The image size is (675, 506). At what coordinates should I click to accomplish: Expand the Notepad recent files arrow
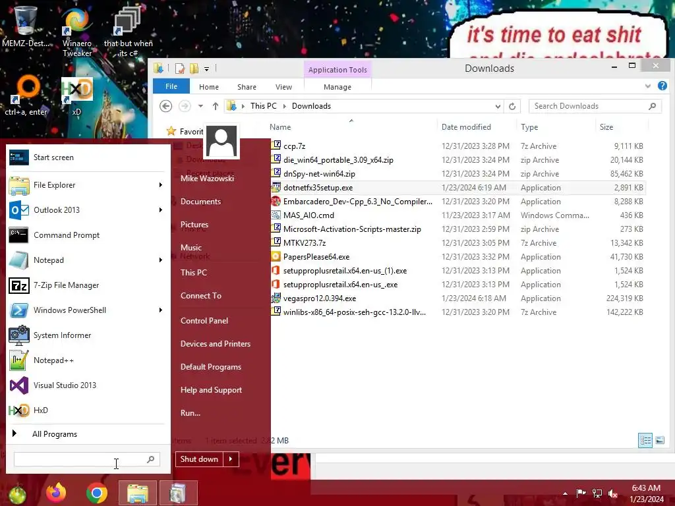[x=160, y=260]
